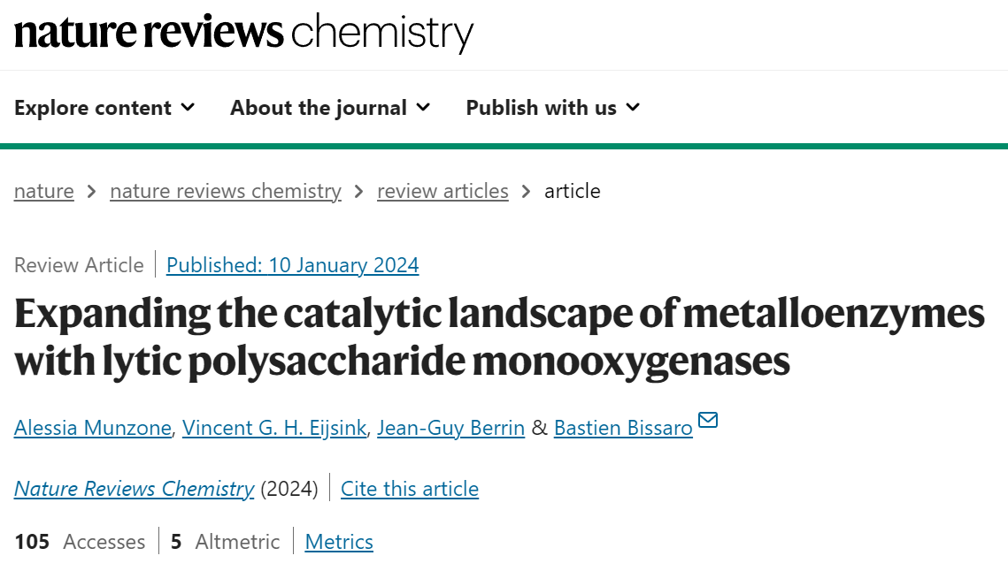
Task: Open author Alessia Munzone's details
Action: click(x=93, y=428)
